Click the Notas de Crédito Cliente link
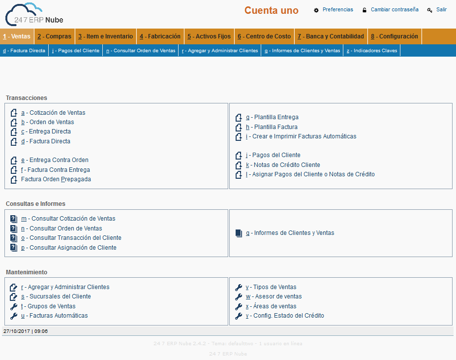Image resolution: width=456 pixels, height=360 pixels. point(283,165)
